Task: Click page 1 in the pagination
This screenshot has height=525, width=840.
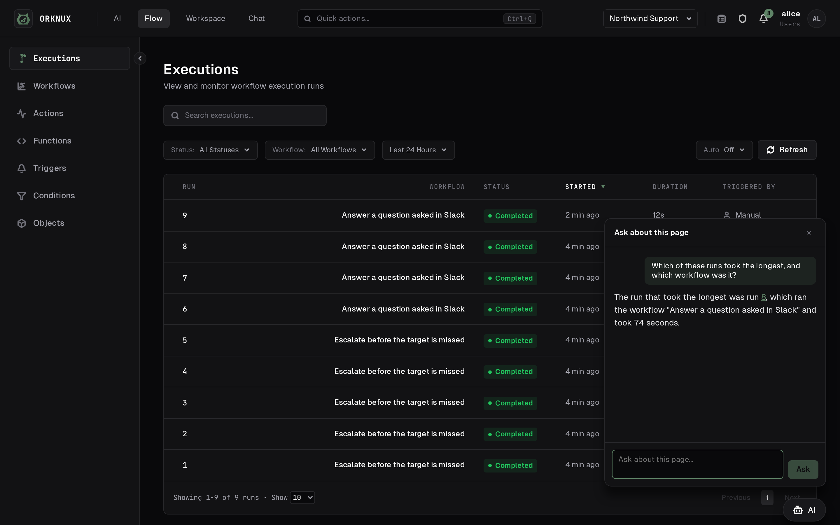Action: click(x=767, y=498)
